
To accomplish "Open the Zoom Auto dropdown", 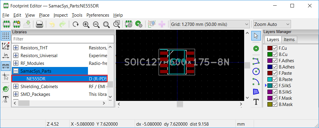I will (272, 24).
